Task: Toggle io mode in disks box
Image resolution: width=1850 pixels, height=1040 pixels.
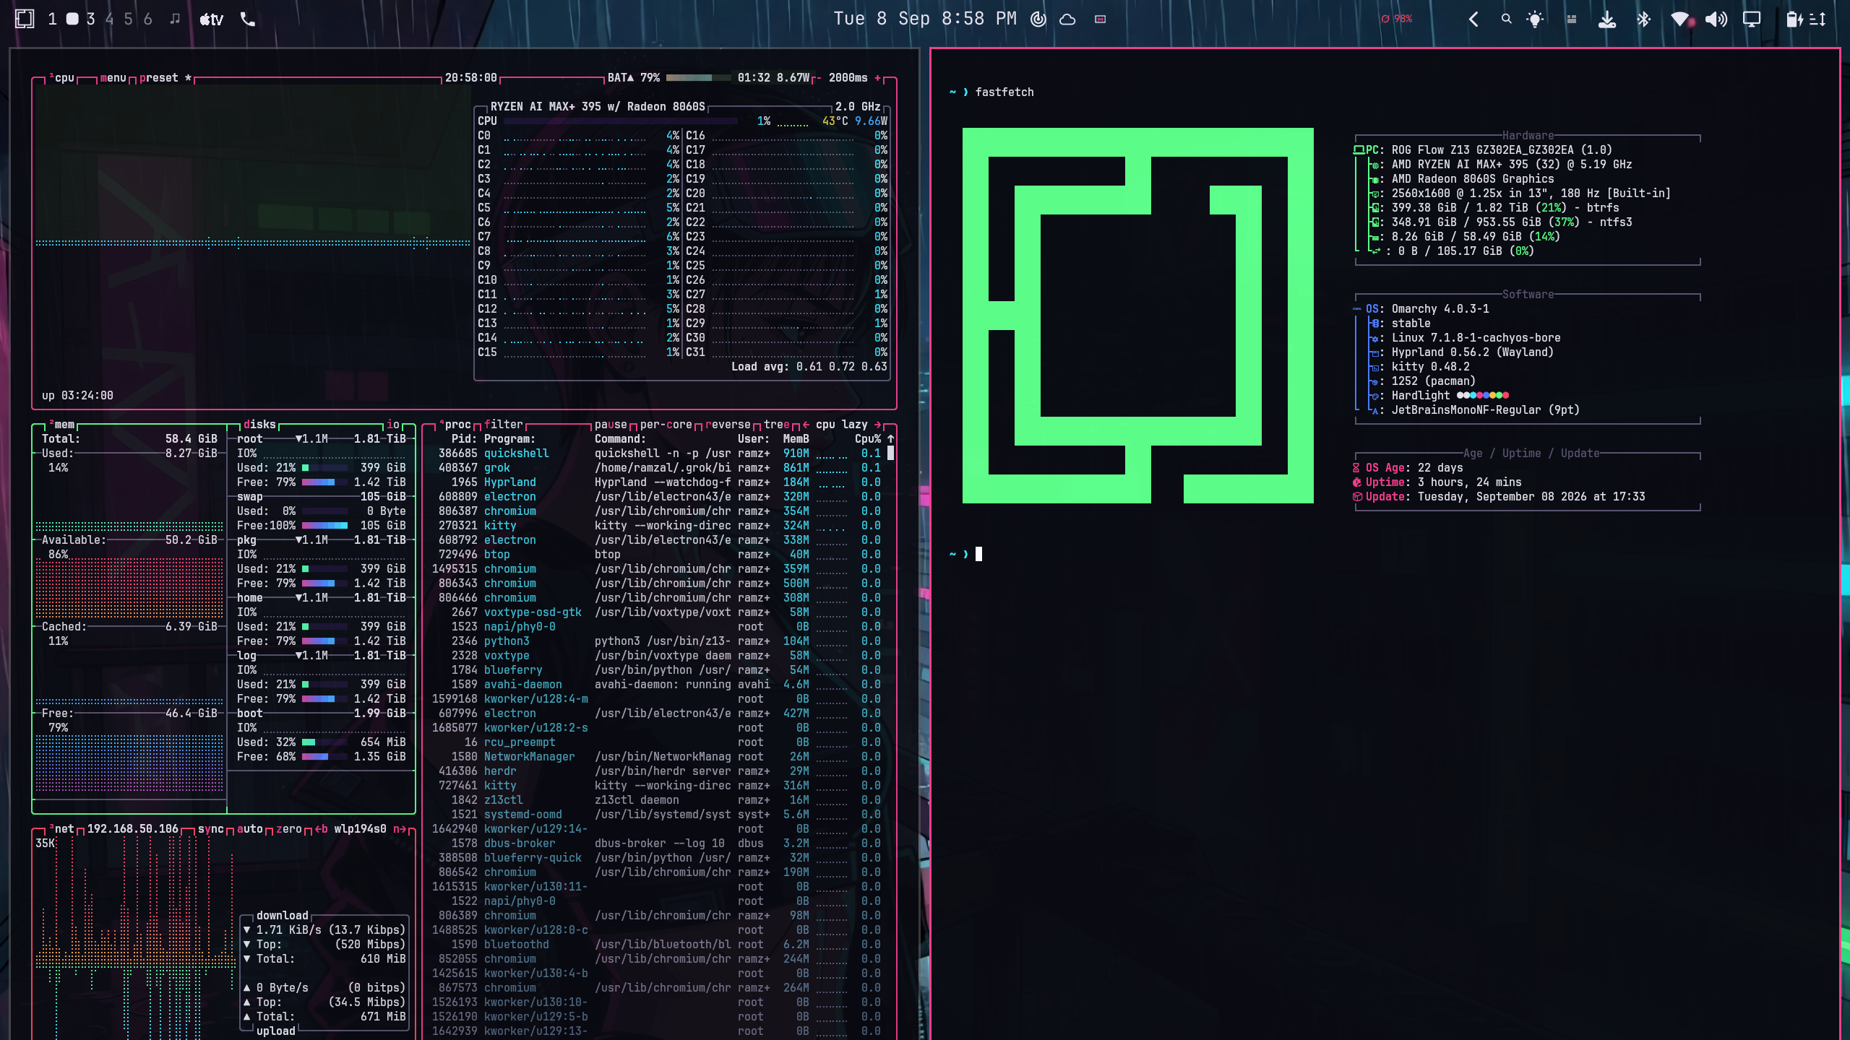Action: click(392, 424)
